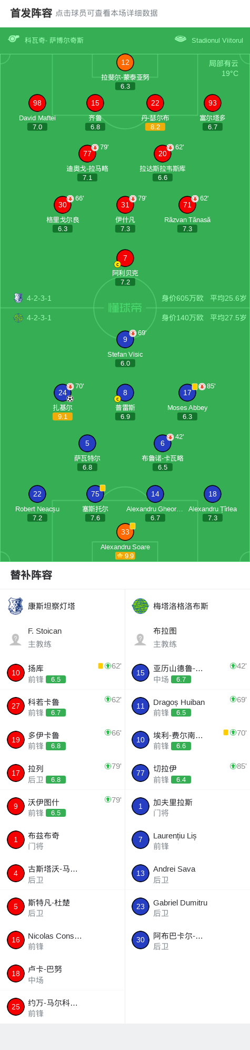Select David Maftei number 98 icon
Viewport: 250px width, 1050px height.
point(37,103)
